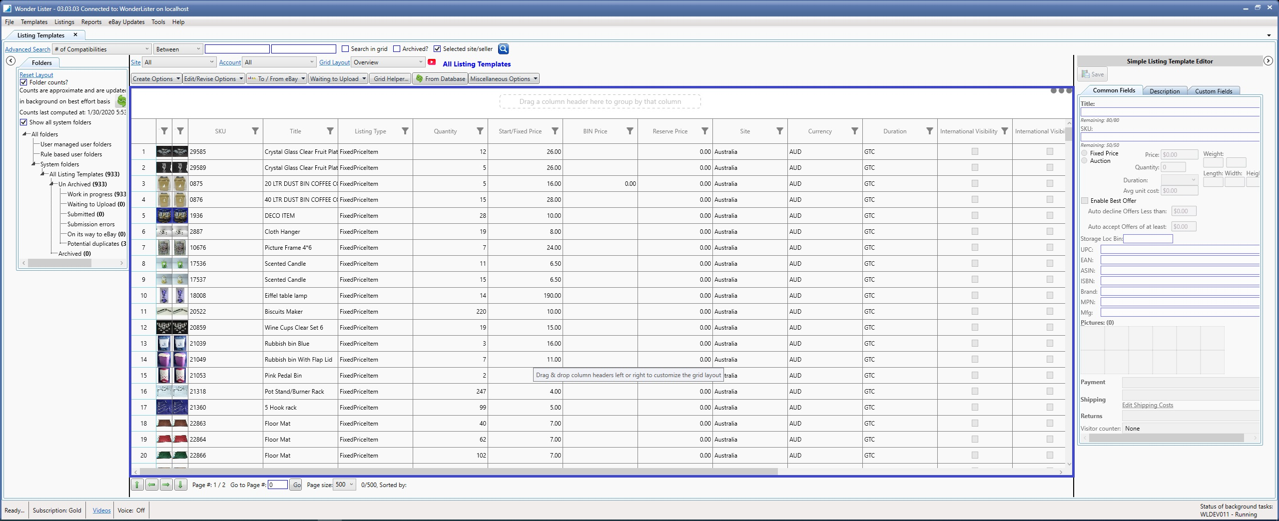Expand Edit/Revise Options dropdown
The image size is (1279, 521).
[x=213, y=79]
